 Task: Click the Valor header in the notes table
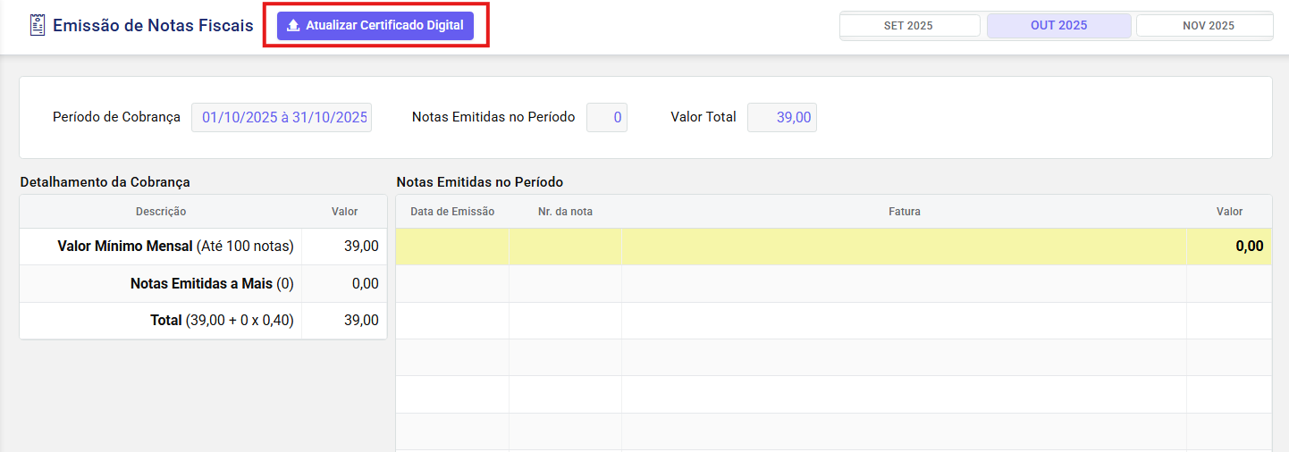pos(1229,212)
